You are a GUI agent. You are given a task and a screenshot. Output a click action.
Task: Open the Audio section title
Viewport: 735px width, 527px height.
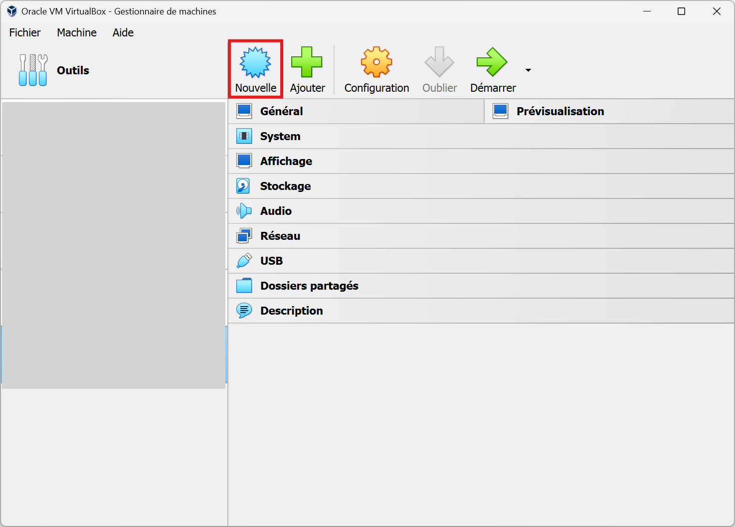(276, 211)
